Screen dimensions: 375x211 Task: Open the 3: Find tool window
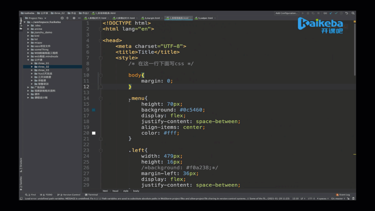30,195
